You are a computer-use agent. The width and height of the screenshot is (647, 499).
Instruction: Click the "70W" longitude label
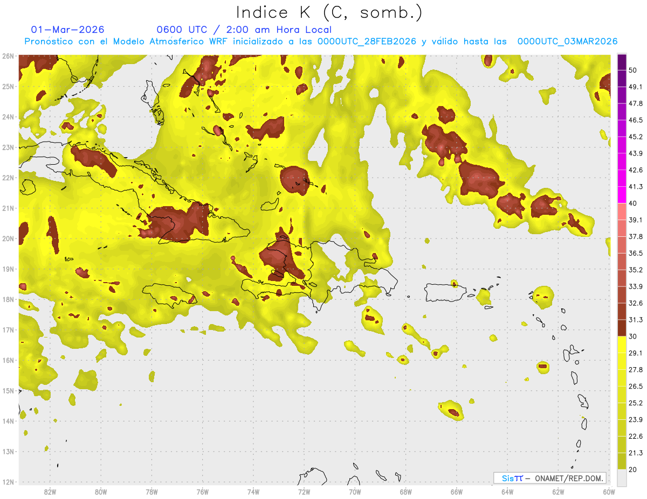click(355, 492)
